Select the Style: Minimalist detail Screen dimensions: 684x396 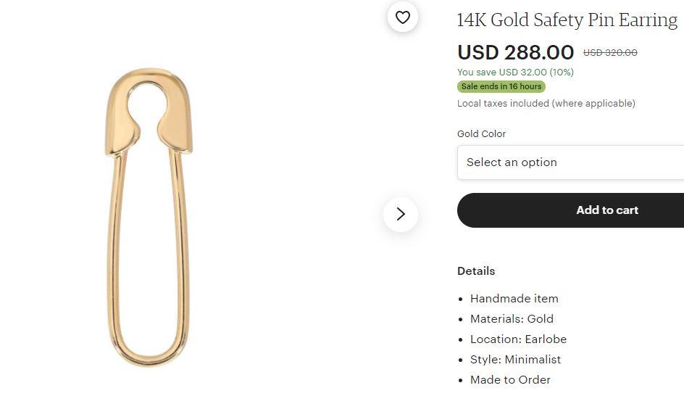pyautogui.click(x=515, y=359)
